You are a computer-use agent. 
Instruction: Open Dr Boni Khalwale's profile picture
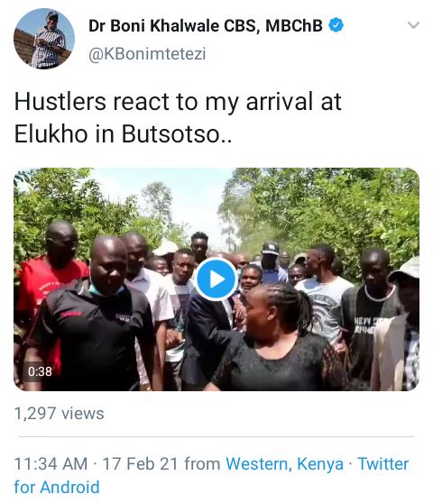click(x=44, y=39)
